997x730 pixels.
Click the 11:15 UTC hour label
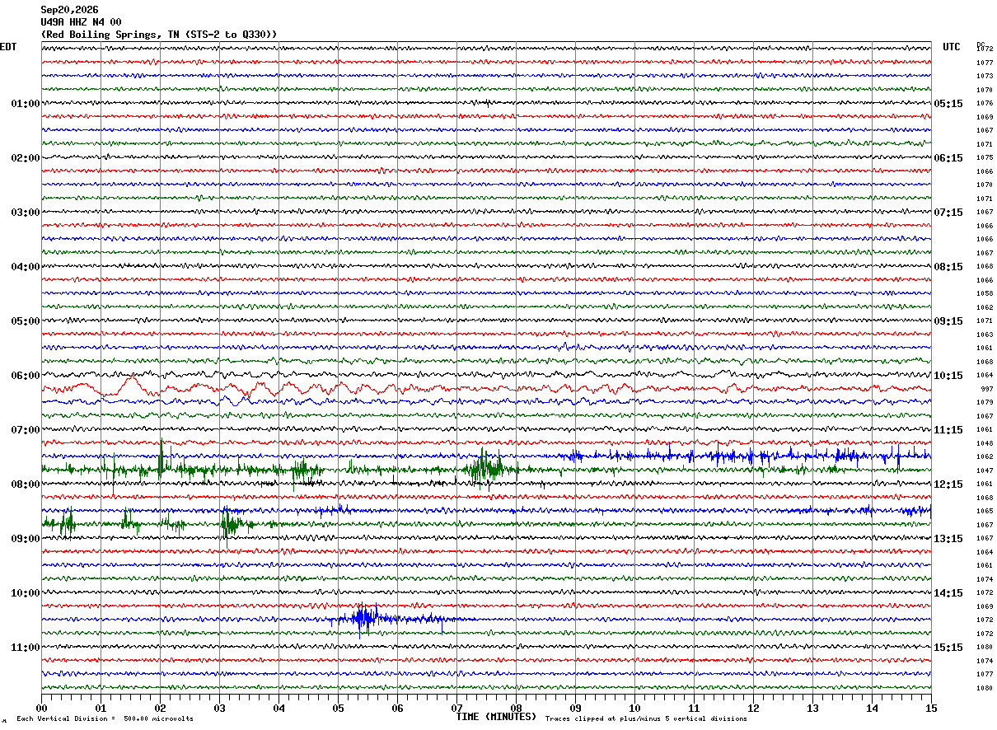coord(948,430)
